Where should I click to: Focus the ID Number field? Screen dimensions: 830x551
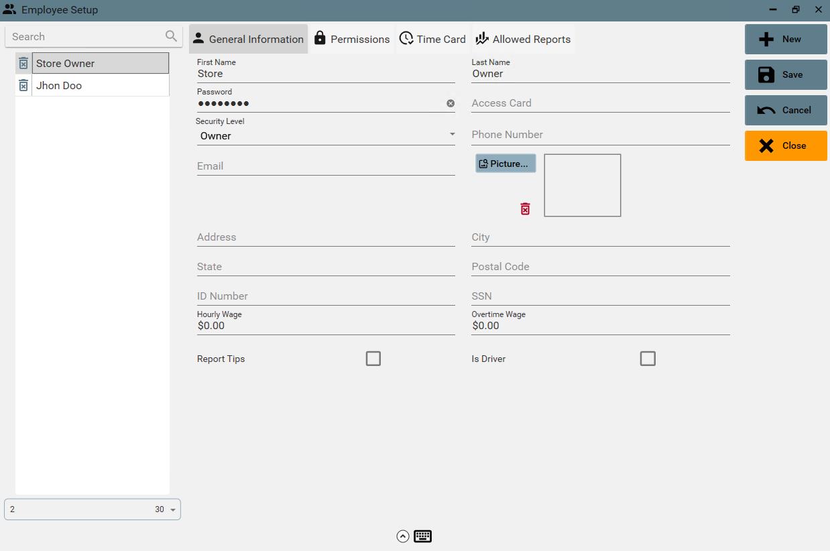pos(326,296)
